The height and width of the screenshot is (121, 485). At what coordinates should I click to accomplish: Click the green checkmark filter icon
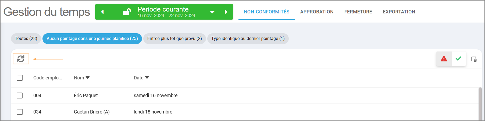459,59
